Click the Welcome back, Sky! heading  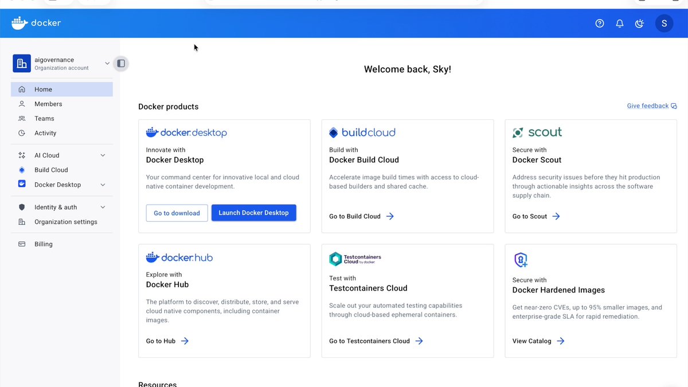[408, 69]
